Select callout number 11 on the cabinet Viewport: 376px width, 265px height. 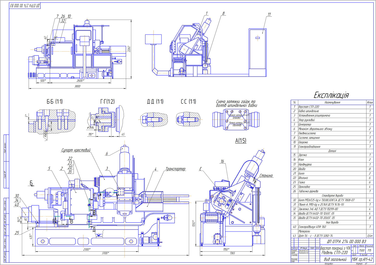(269, 14)
